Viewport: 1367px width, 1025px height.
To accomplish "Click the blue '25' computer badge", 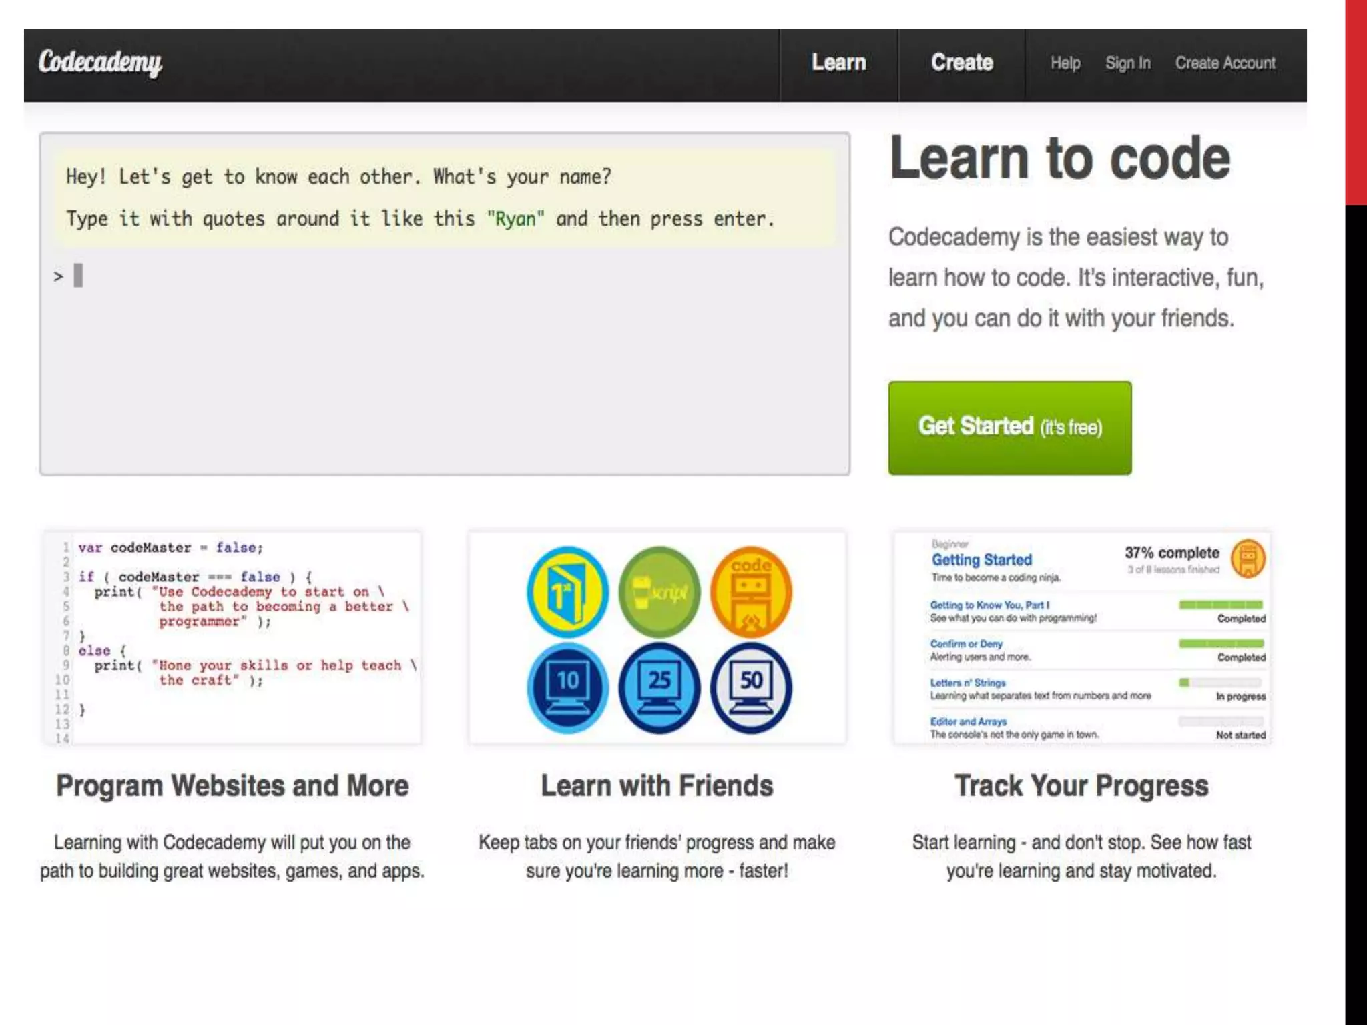I will (x=659, y=688).
